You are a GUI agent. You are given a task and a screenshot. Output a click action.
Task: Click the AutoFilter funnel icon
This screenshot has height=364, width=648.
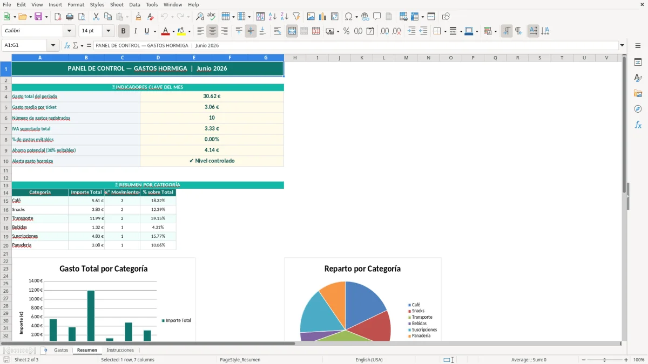(x=296, y=17)
